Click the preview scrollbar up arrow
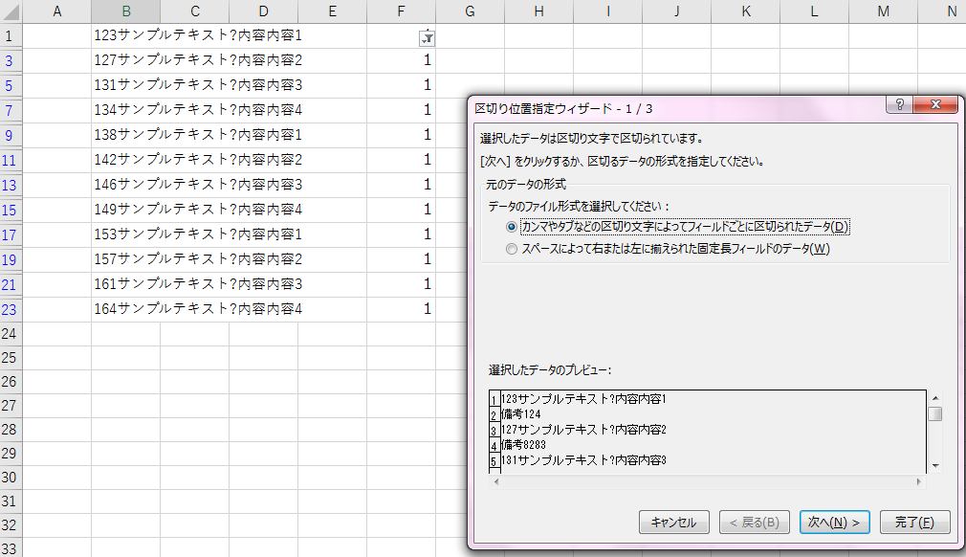966x557 pixels. 935,398
